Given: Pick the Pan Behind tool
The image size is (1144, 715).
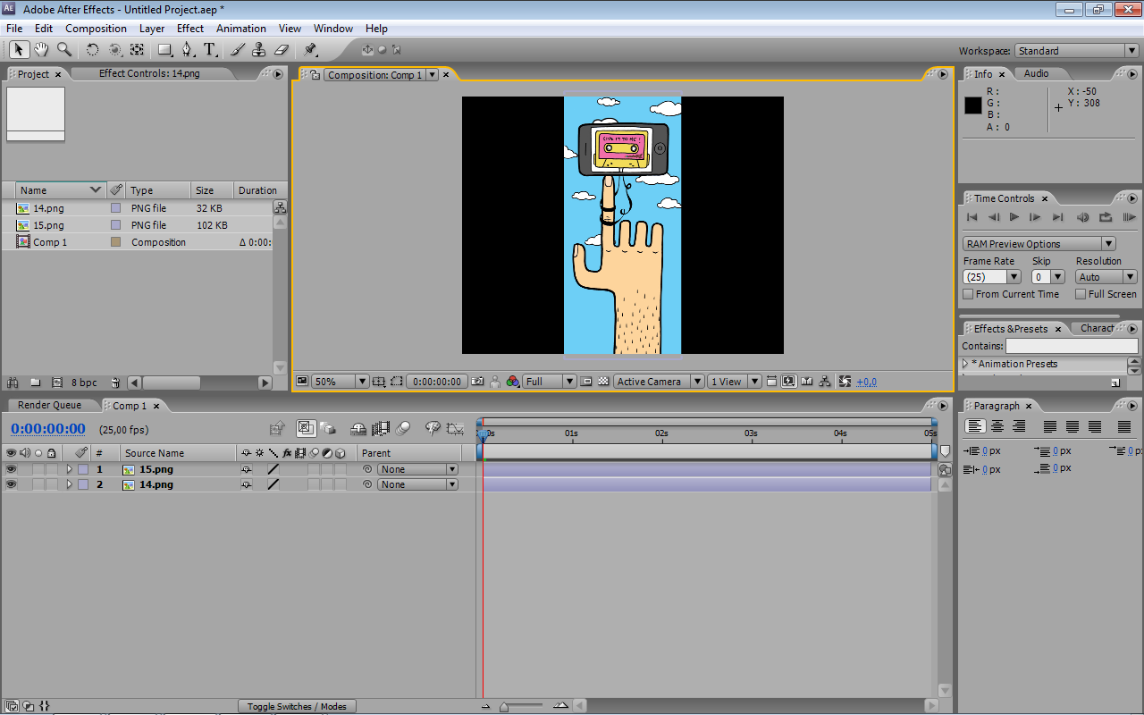Looking at the screenshot, I should (137, 50).
